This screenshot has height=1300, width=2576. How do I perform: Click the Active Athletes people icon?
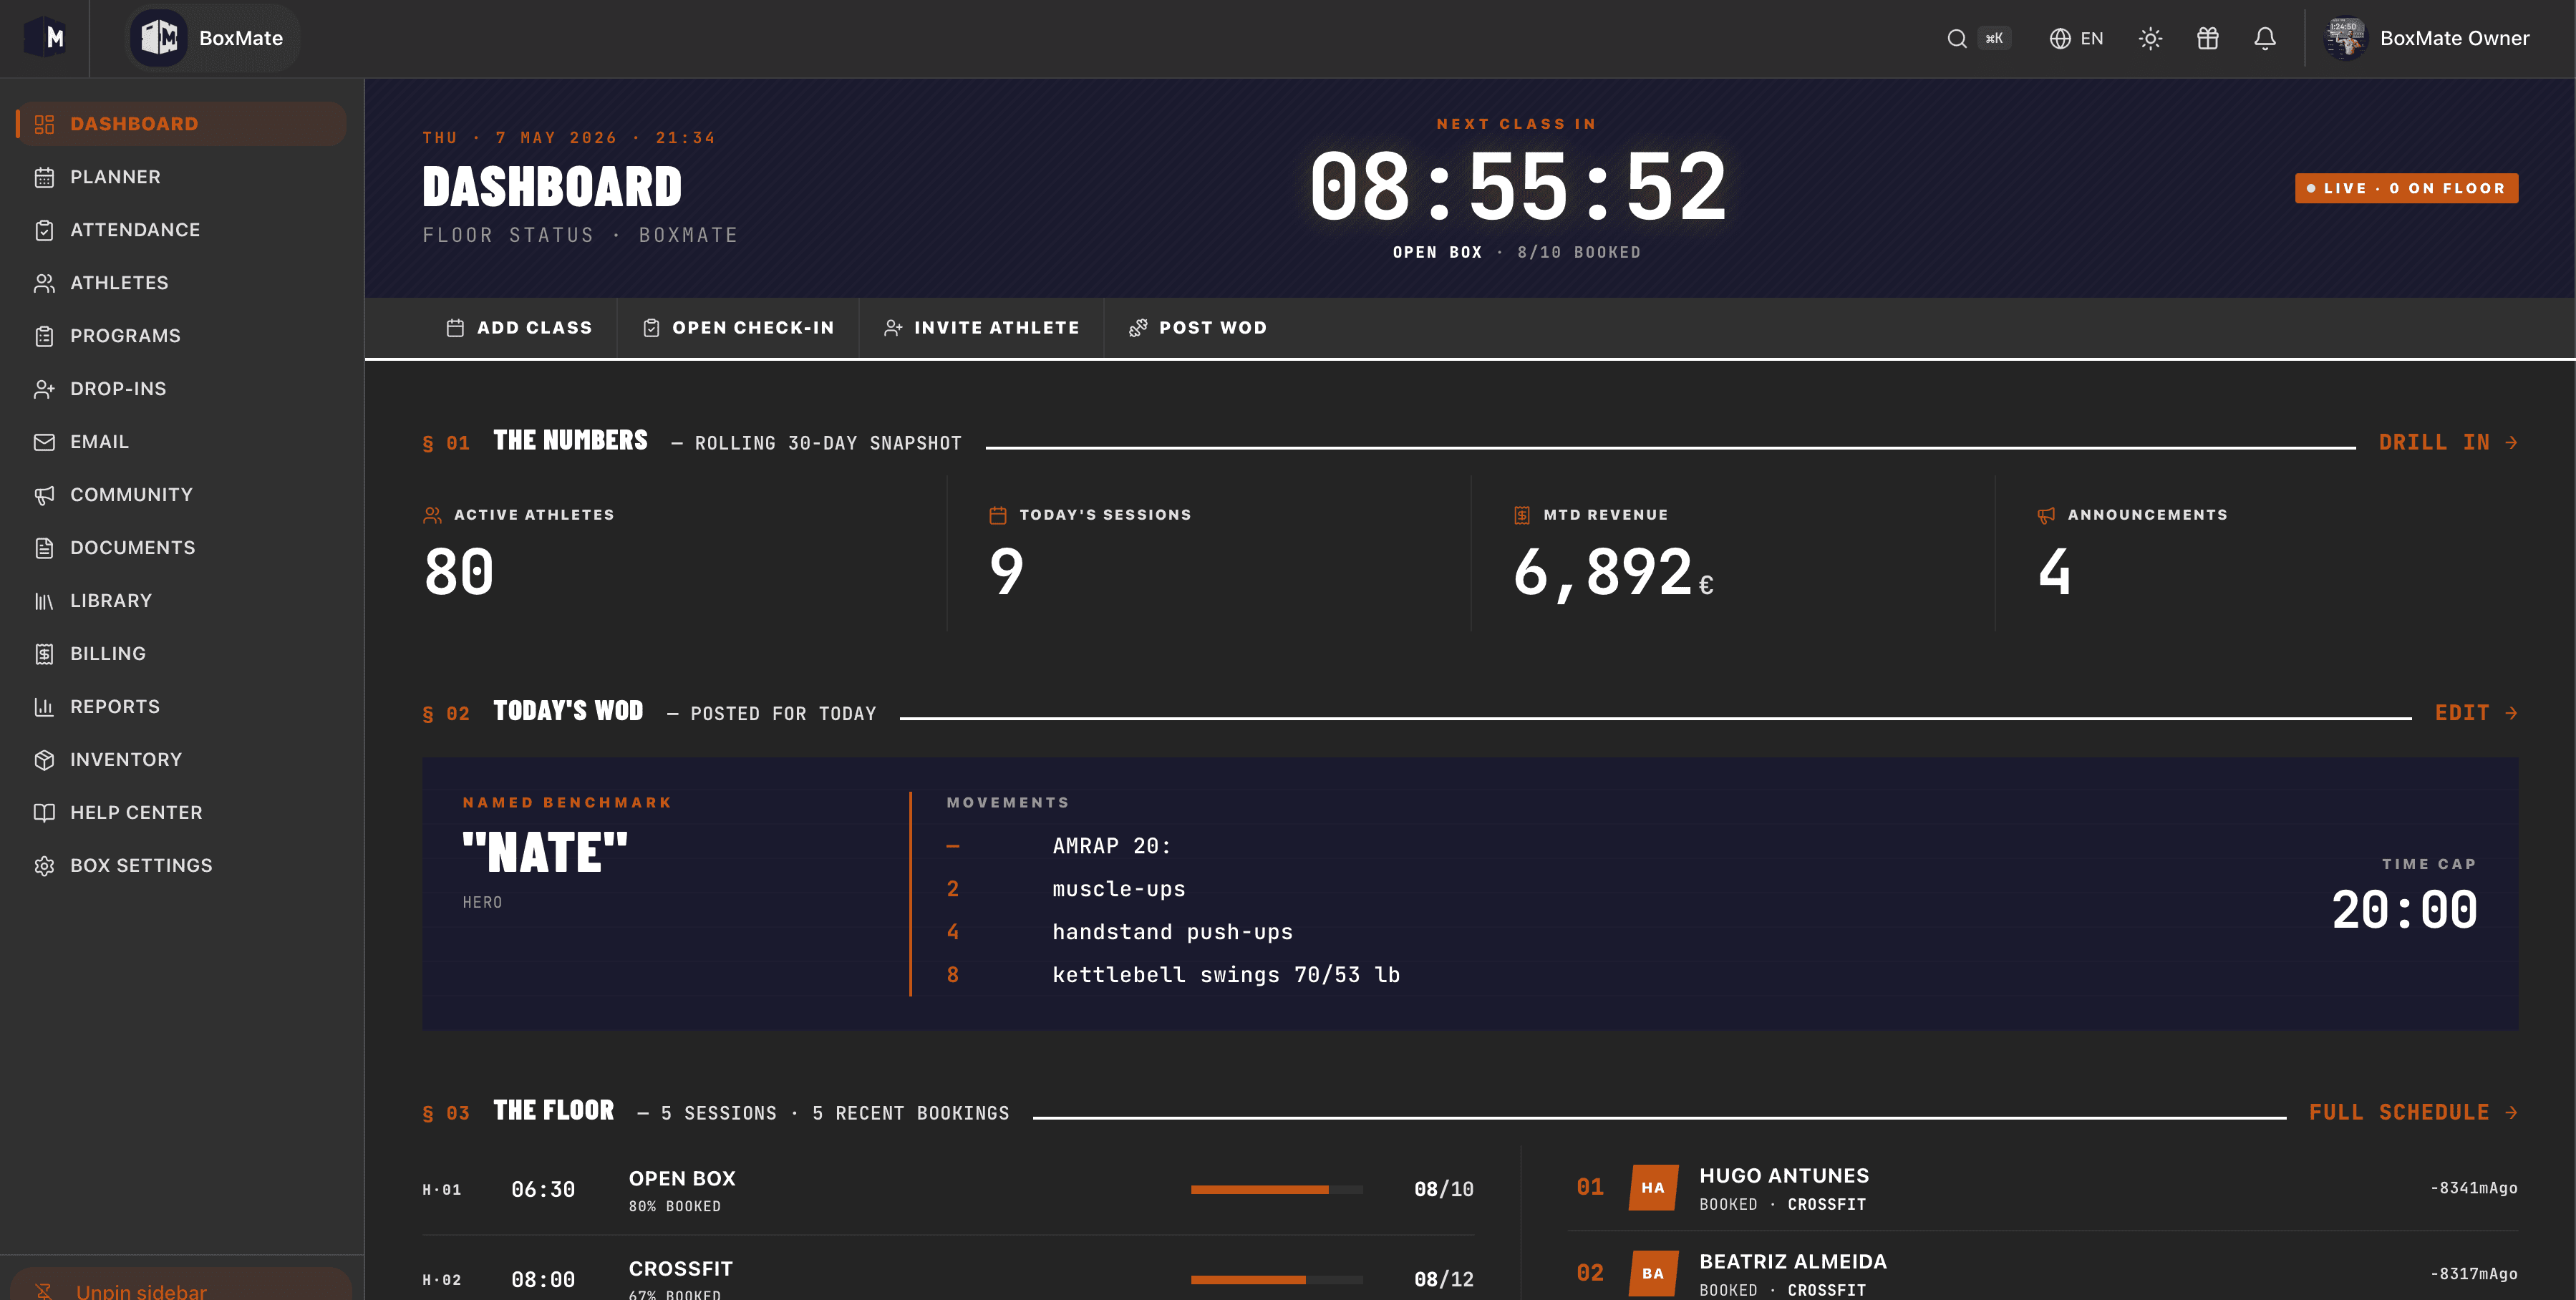(432, 515)
